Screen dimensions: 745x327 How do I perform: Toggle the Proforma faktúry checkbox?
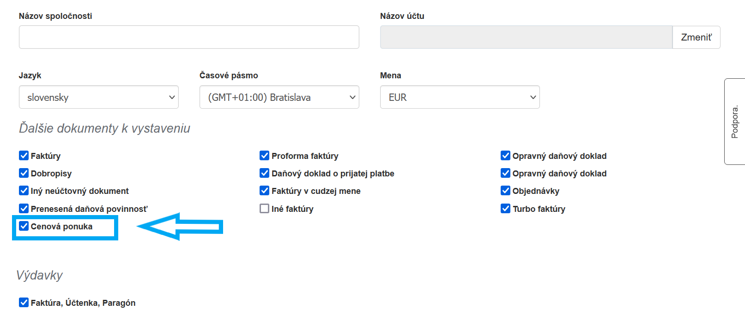265,156
